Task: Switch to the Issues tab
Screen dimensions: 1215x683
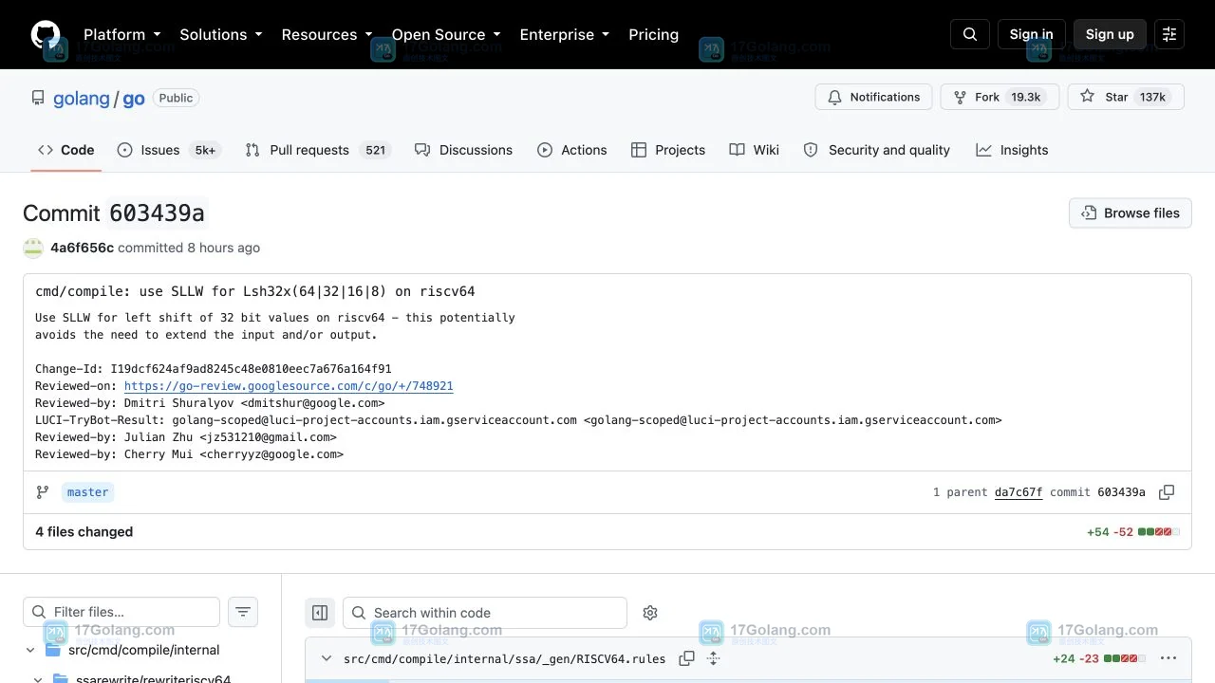Action: pyautogui.click(x=169, y=150)
